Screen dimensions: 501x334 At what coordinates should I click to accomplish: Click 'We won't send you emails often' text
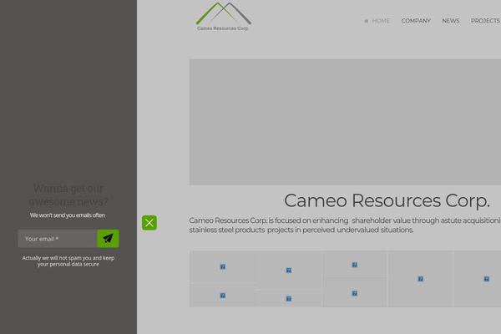point(68,215)
